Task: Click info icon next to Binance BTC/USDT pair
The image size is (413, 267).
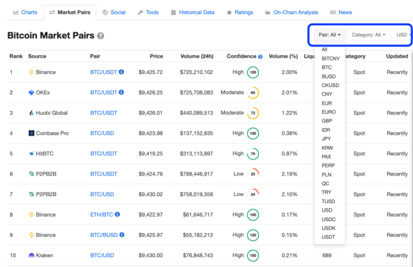Action: click(x=121, y=72)
